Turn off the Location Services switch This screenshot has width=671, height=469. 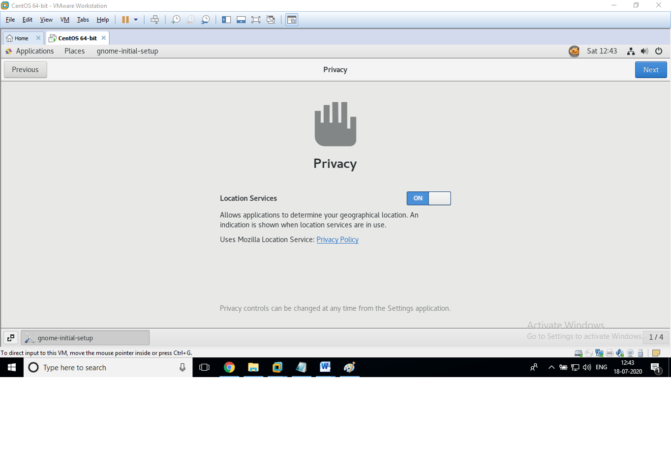428,198
